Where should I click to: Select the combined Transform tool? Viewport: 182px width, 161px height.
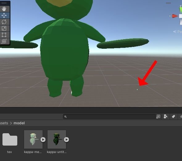tap(4, 41)
